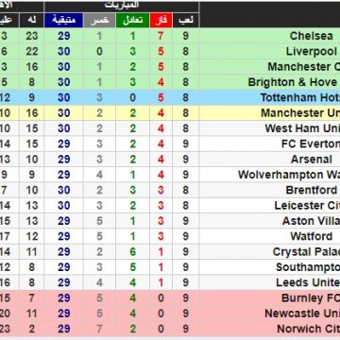The image size is (340, 340).
Task: Open the Norwich City team link
Action: 308,329
